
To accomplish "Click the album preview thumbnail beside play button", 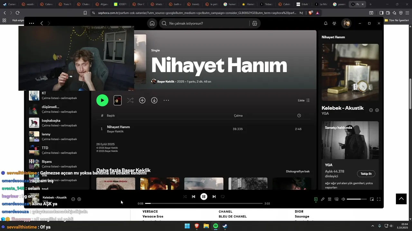I will pyautogui.click(x=117, y=100).
